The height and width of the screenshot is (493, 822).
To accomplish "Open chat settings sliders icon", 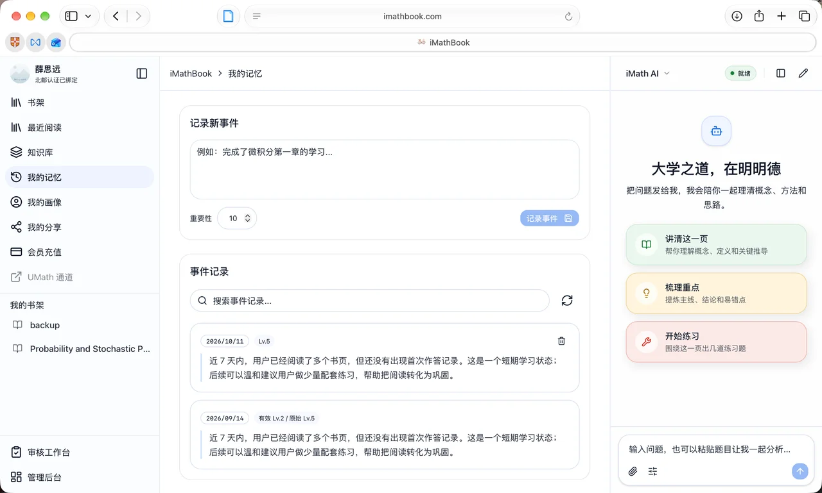I will [x=653, y=471].
